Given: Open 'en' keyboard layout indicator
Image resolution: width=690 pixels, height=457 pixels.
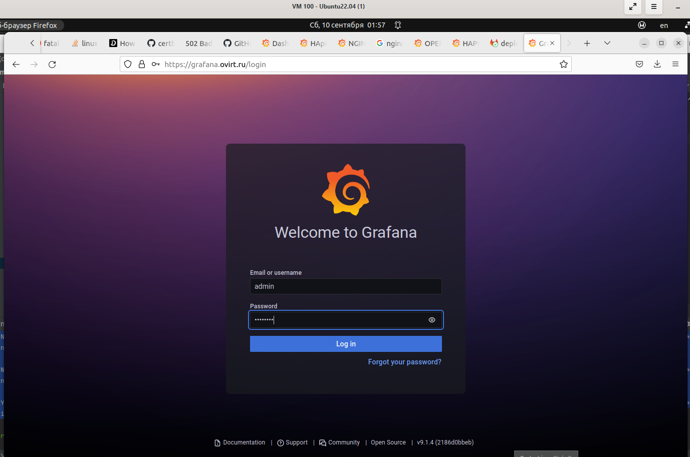Looking at the screenshot, I should (x=664, y=26).
